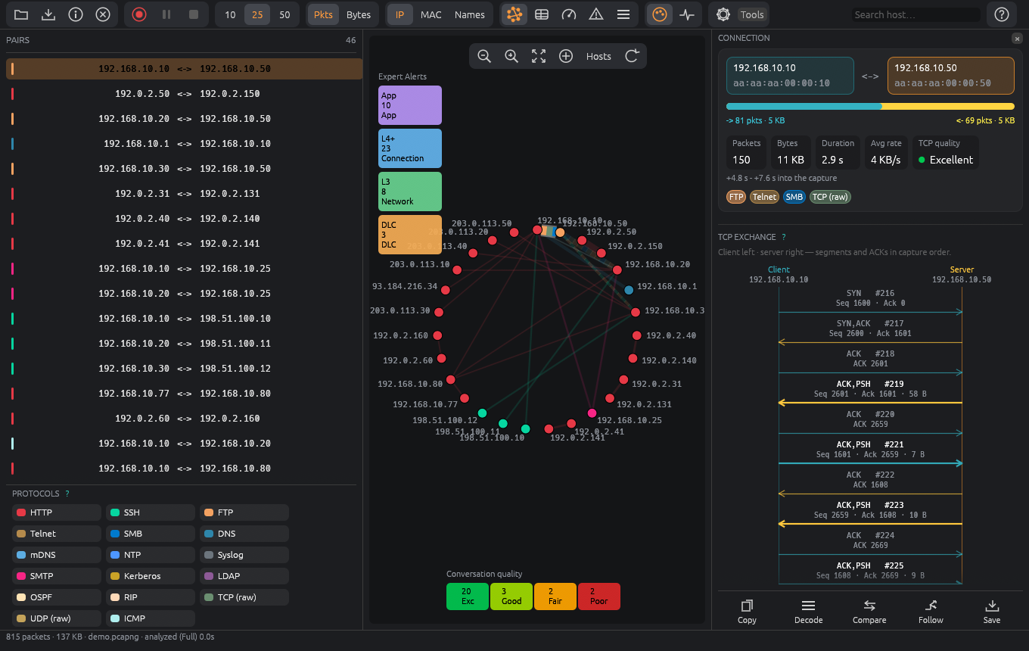Set top pairs limit to 10
This screenshot has height=651, width=1029.
pyautogui.click(x=230, y=14)
